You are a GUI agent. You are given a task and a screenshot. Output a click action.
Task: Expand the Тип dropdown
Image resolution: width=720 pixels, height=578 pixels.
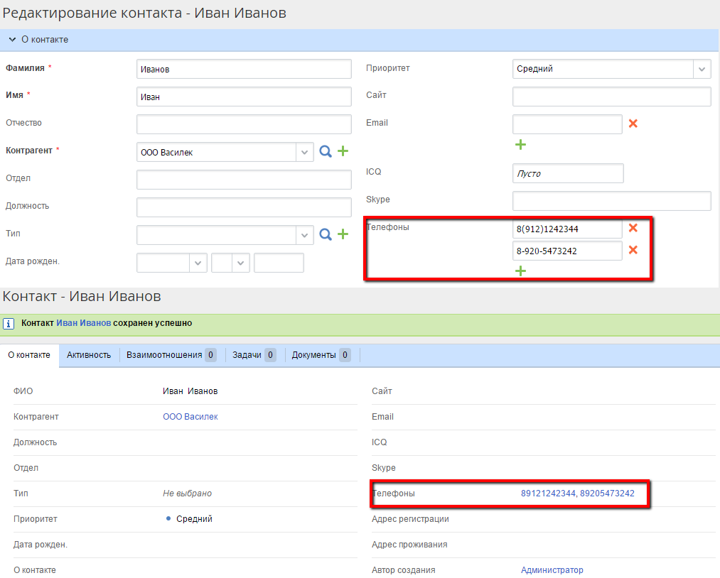(x=304, y=235)
